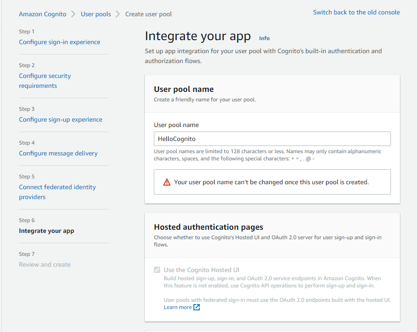Click the Hosted authentication pages heading

point(209,227)
